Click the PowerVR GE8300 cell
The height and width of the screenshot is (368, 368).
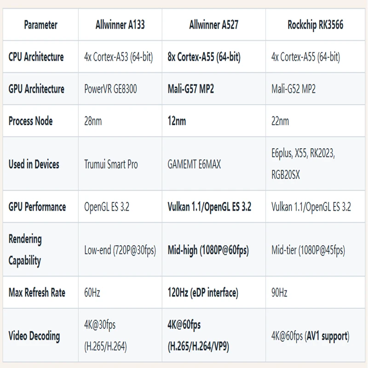point(120,89)
